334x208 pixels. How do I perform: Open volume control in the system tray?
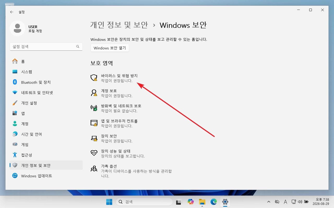tap(300, 202)
